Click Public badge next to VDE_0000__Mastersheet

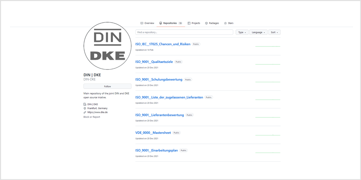[x=177, y=133]
